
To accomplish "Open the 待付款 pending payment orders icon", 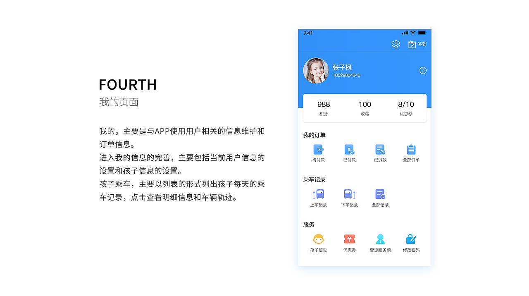I will [318, 150].
